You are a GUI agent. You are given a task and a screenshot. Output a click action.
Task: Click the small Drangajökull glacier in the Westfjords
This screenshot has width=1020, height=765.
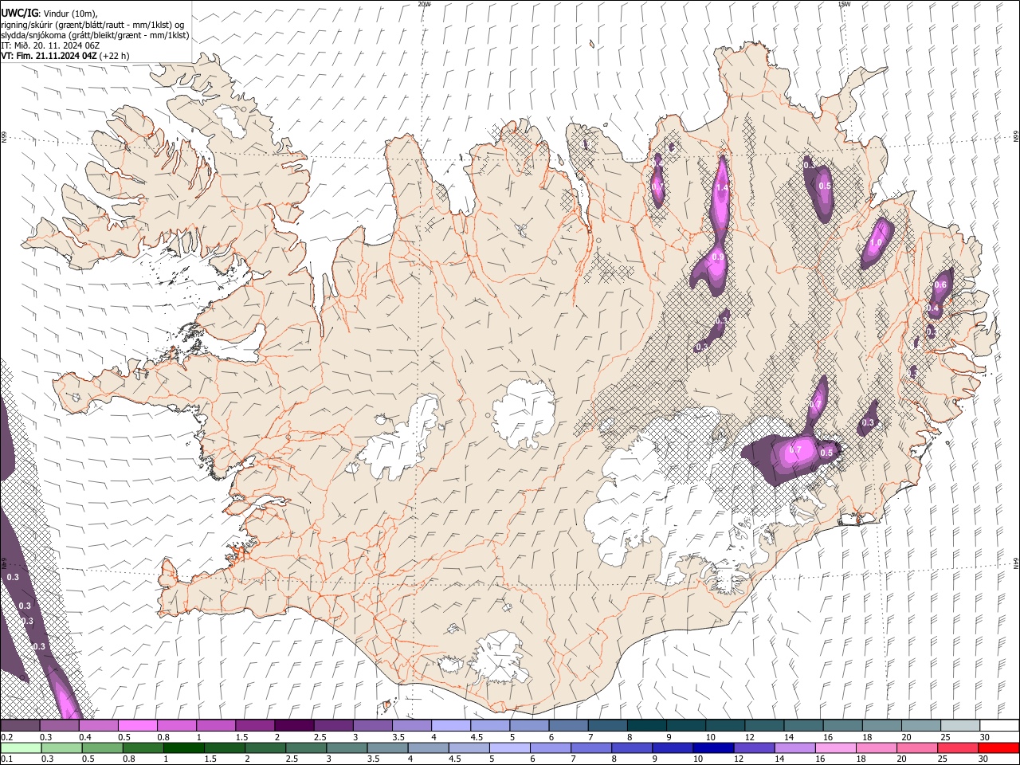click(x=232, y=120)
